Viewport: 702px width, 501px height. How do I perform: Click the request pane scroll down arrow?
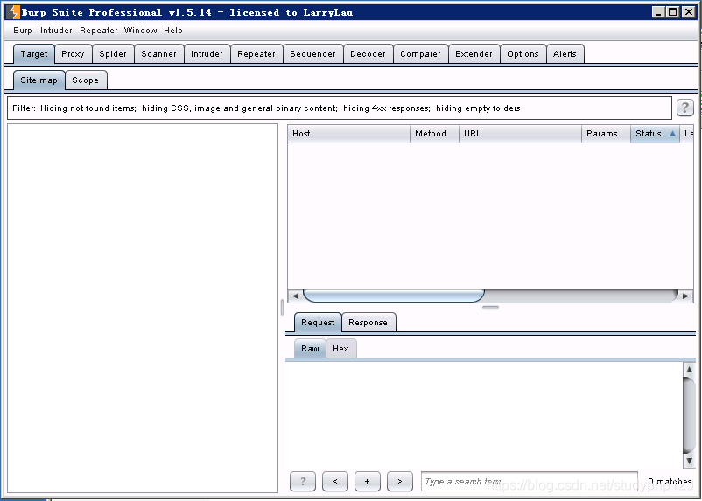tap(689, 461)
